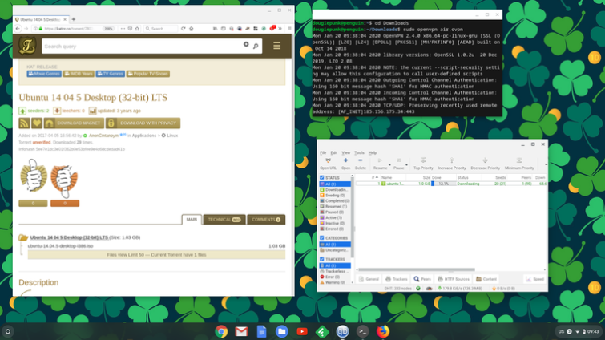Open YouTube from the shelf

coord(302,331)
